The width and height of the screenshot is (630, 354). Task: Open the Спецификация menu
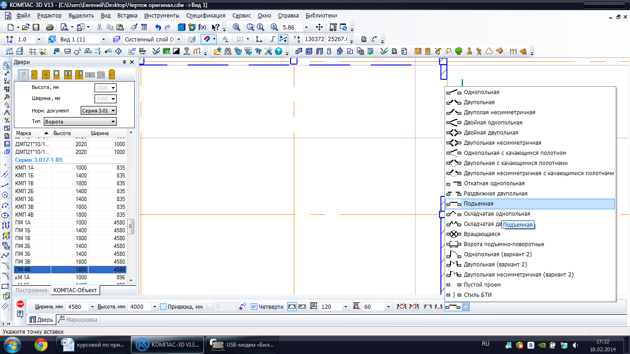point(206,15)
